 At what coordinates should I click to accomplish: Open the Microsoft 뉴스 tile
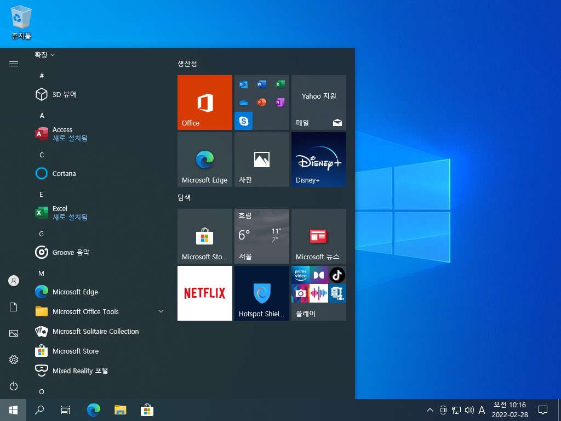319,236
